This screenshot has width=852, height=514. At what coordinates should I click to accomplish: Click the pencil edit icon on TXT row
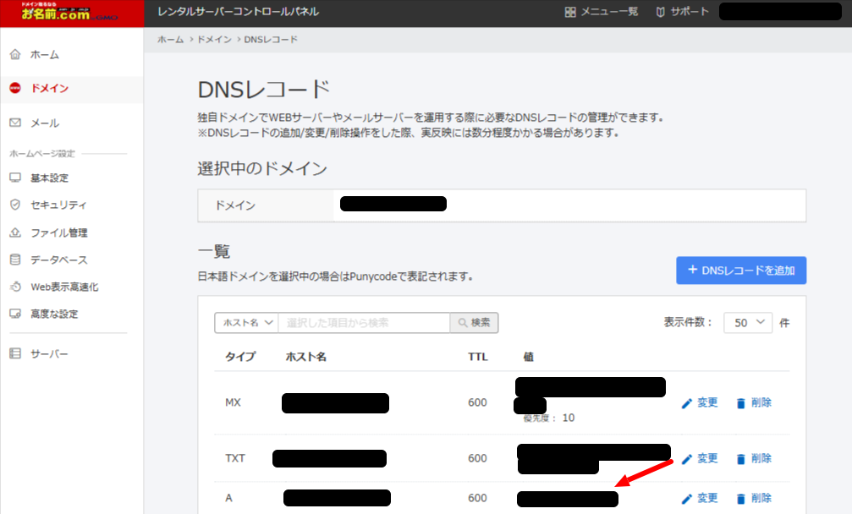coord(687,458)
